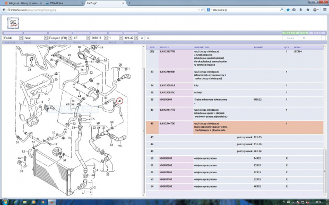The height and width of the screenshot is (205, 329).
Task: Click the taskbar clock
Action: point(318,202)
